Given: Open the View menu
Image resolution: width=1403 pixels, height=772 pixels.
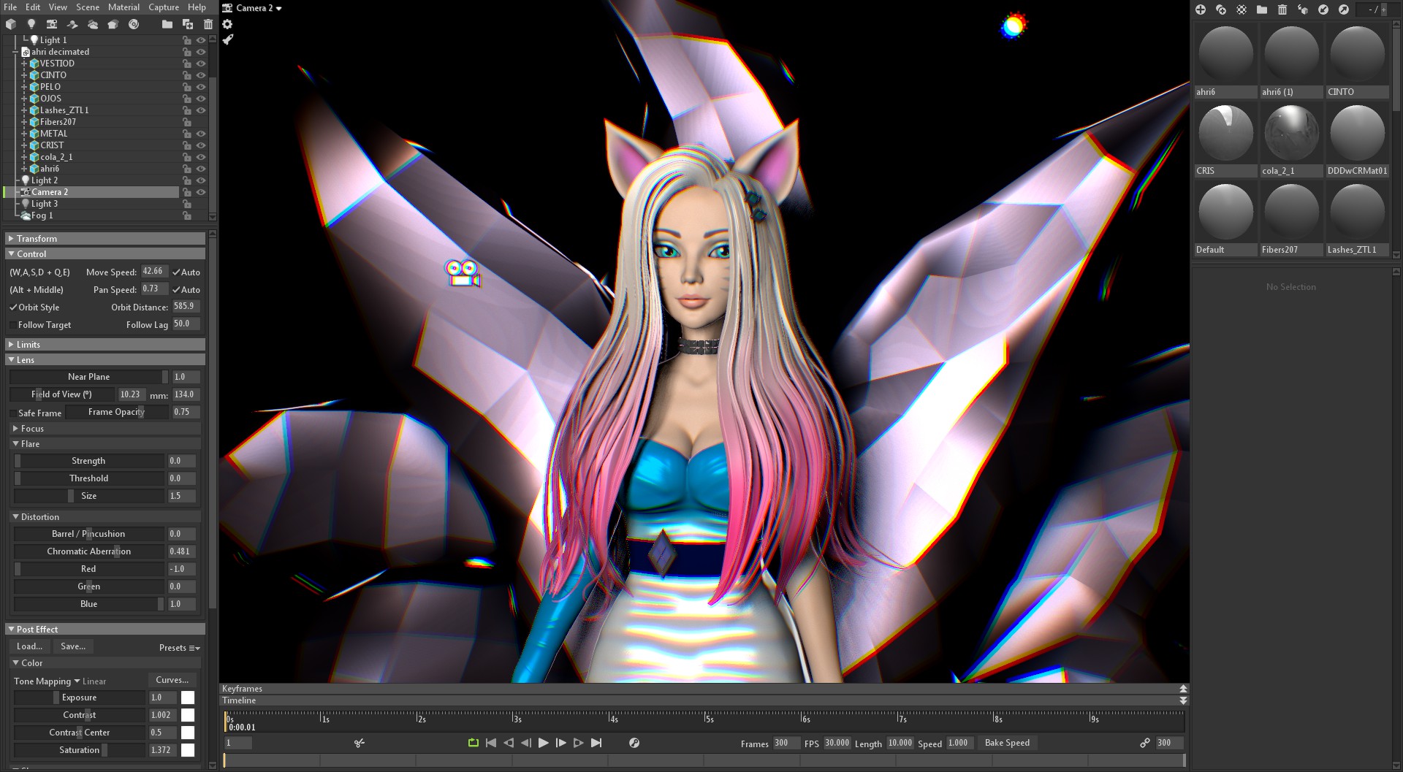Looking at the screenshot, I should click(58, 7).
